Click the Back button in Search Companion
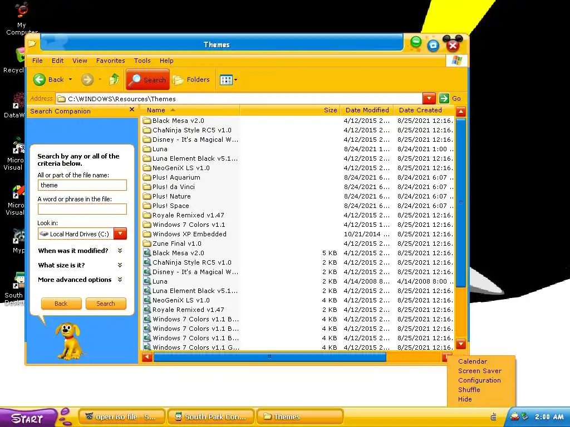Screen dimensions: 570x427 pos(61,304)
